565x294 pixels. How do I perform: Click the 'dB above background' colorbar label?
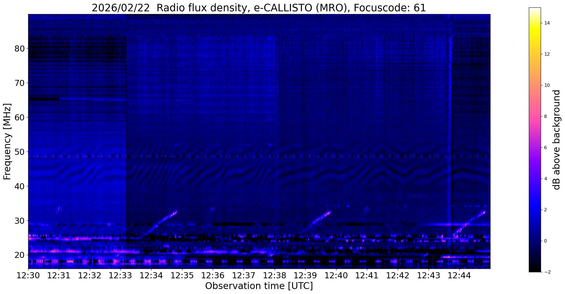coord(557,140)
